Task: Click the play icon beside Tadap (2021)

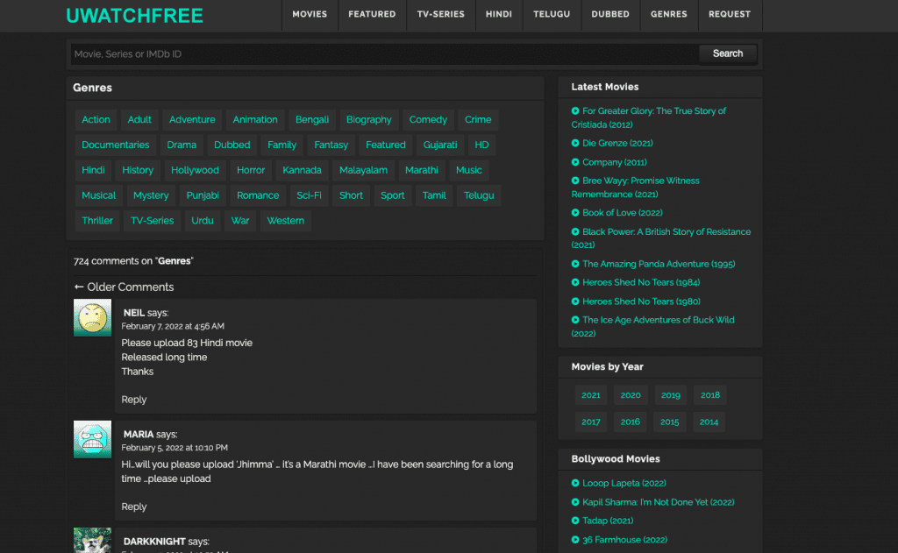Action: 575,521
